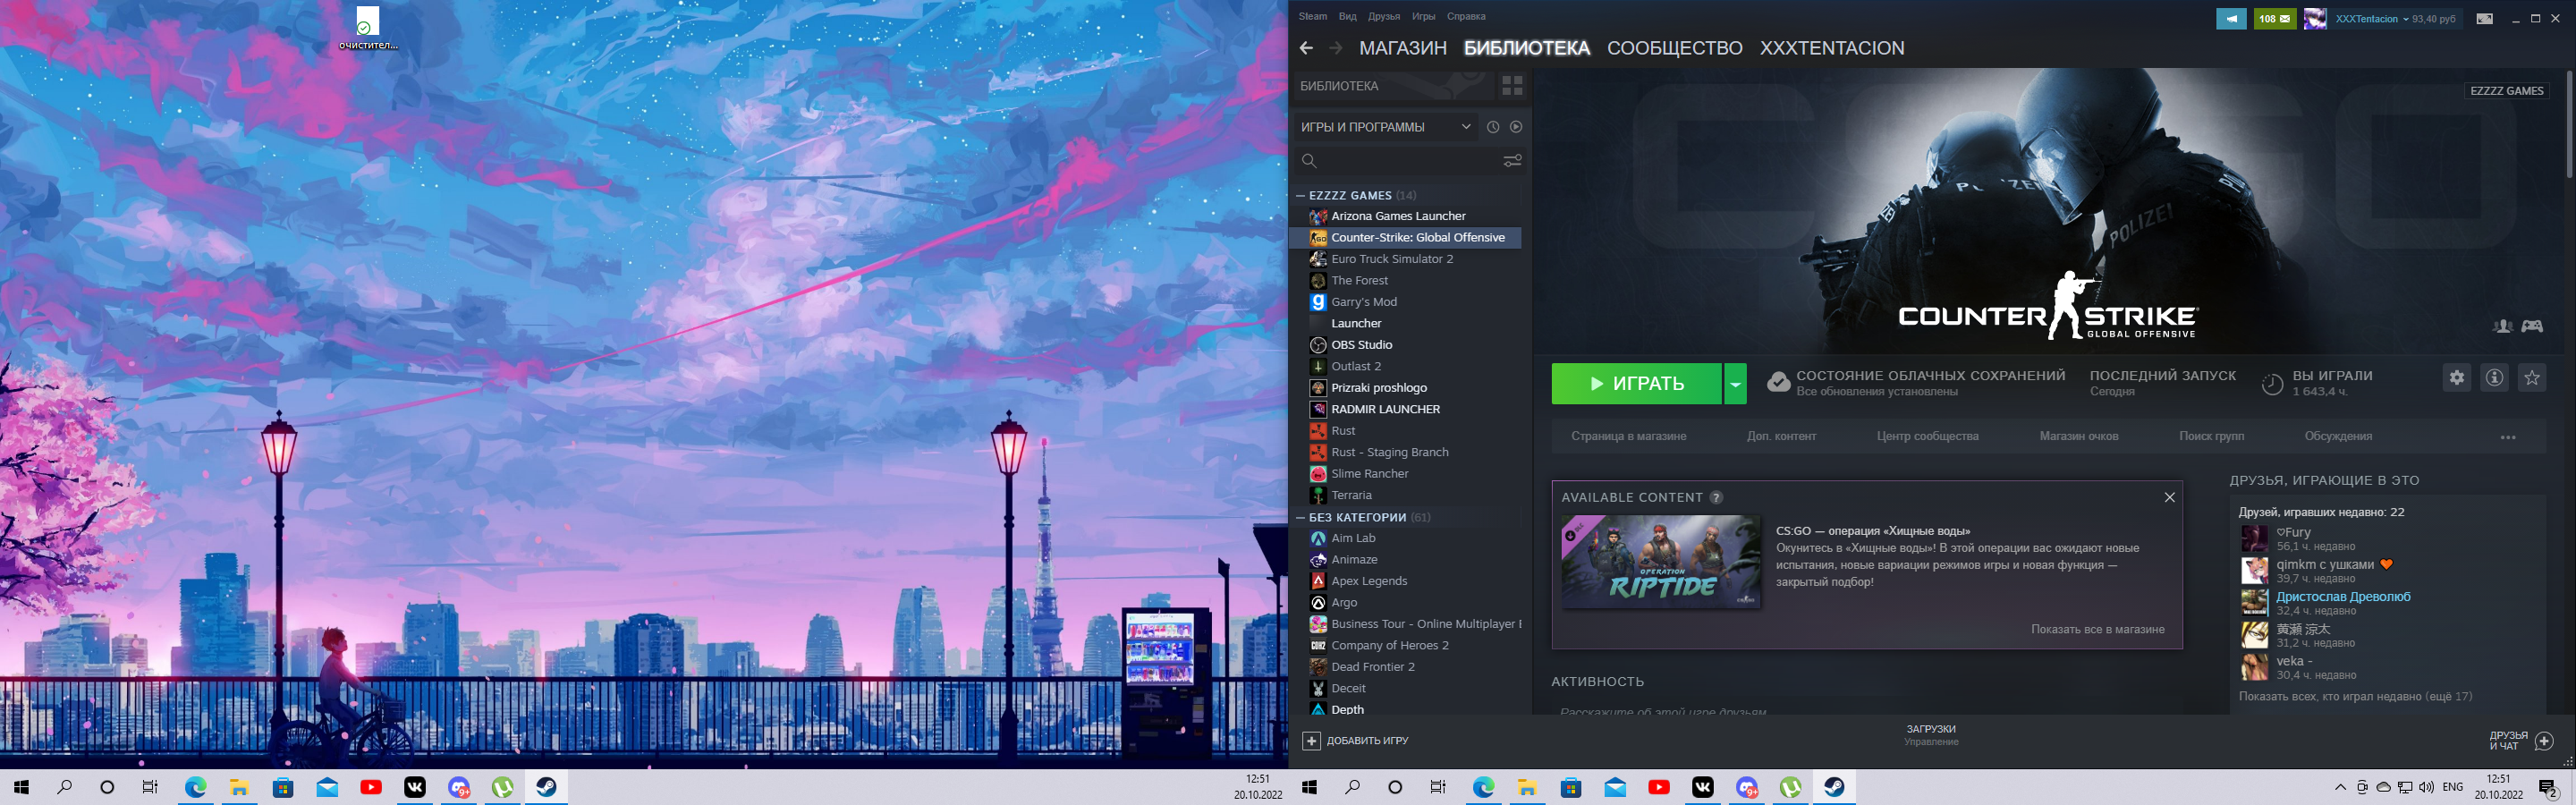Image resolution: width=2576 pixels, height=805 pixels.
Task: Show CS:GO game info icon
Action: pyautogui.click(x=2495, y=378)
